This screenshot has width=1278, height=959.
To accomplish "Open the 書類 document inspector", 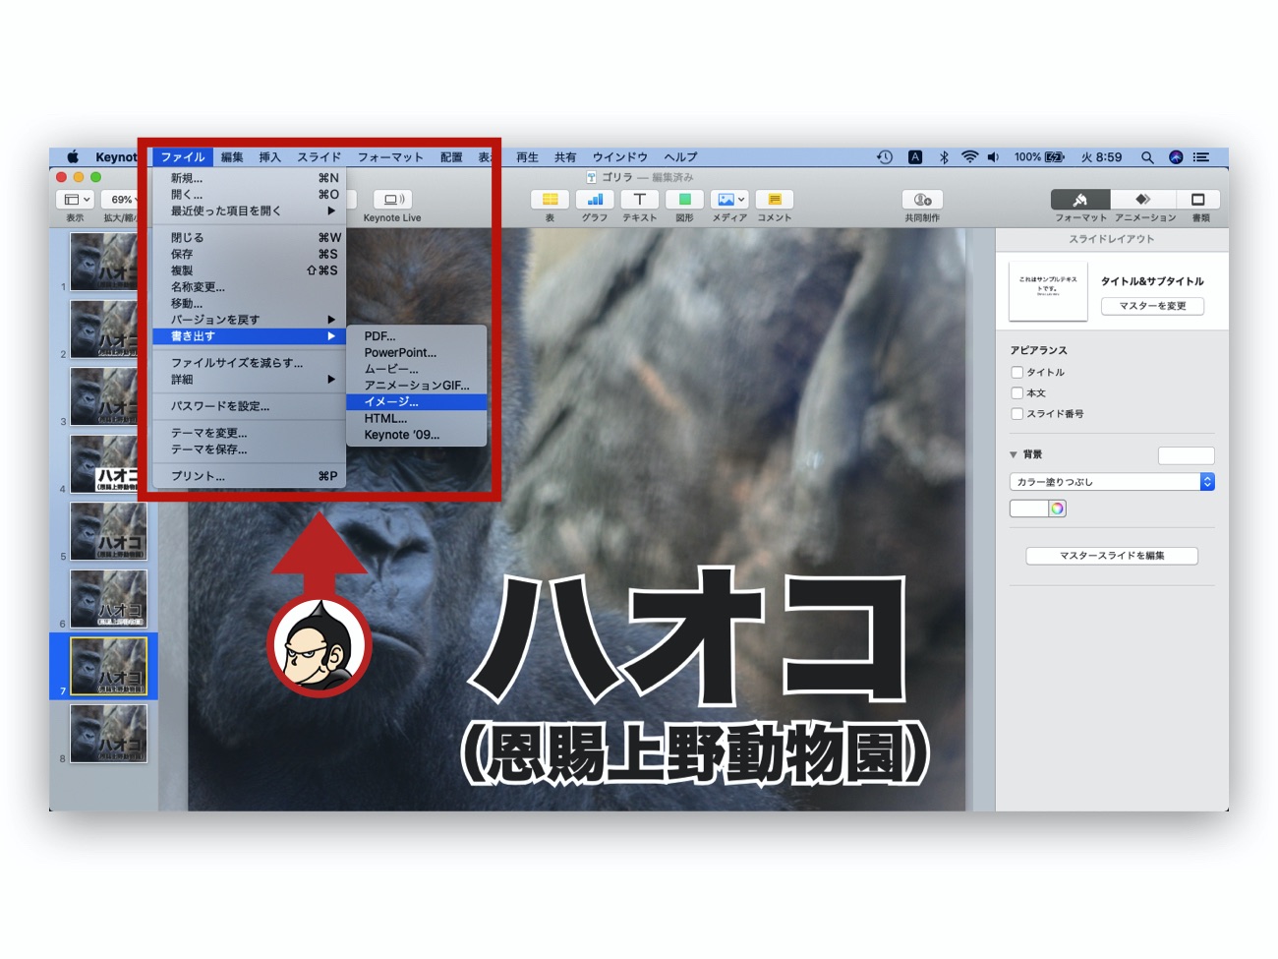I will tap(1198, 200).
